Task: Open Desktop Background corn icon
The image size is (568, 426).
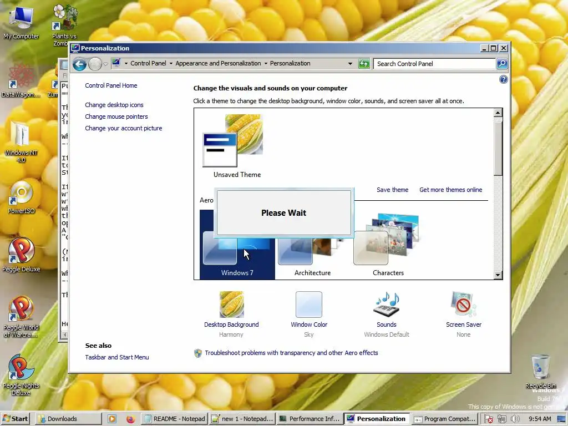Action: [231, 305]
